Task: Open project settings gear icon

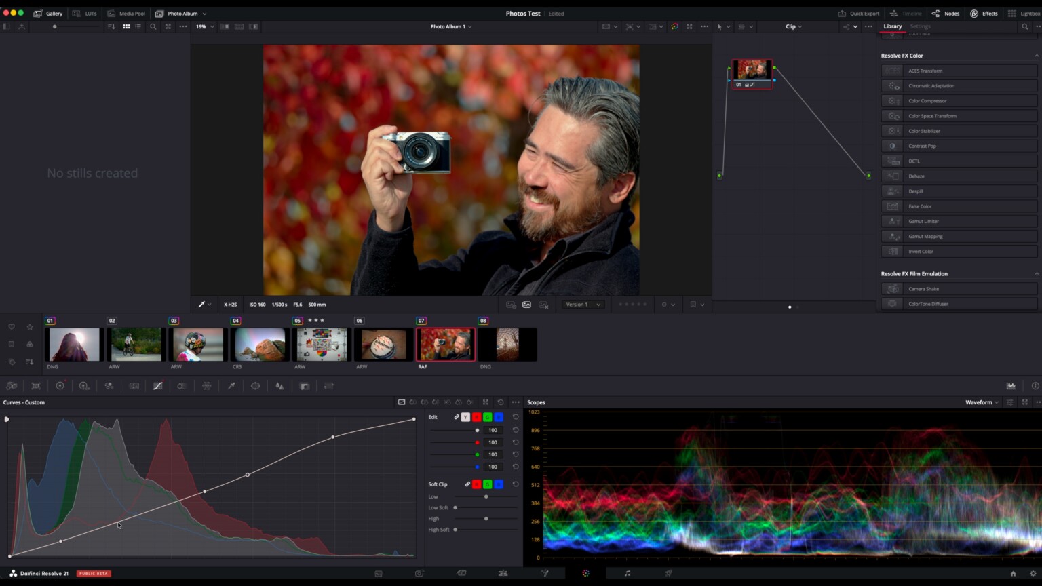Action: 1033,573
